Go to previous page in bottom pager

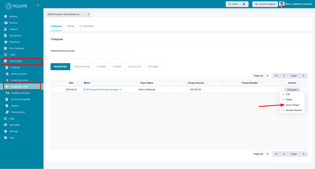pyautogui.click(x=284, y=154)
